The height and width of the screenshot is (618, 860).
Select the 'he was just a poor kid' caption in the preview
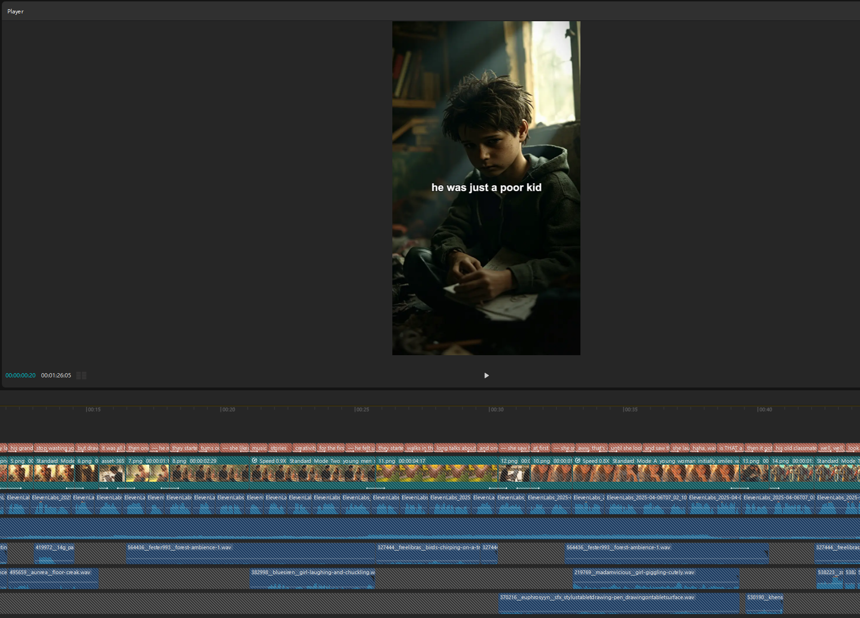click(x=486, y=188)
